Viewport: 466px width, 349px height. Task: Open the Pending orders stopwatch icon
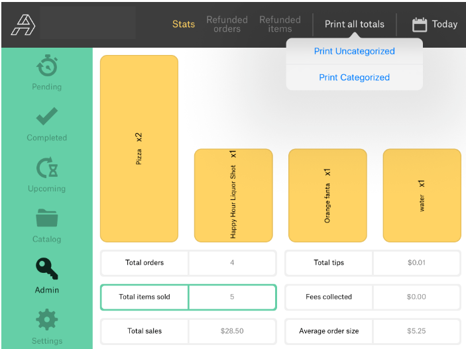[x=46, y=66]
